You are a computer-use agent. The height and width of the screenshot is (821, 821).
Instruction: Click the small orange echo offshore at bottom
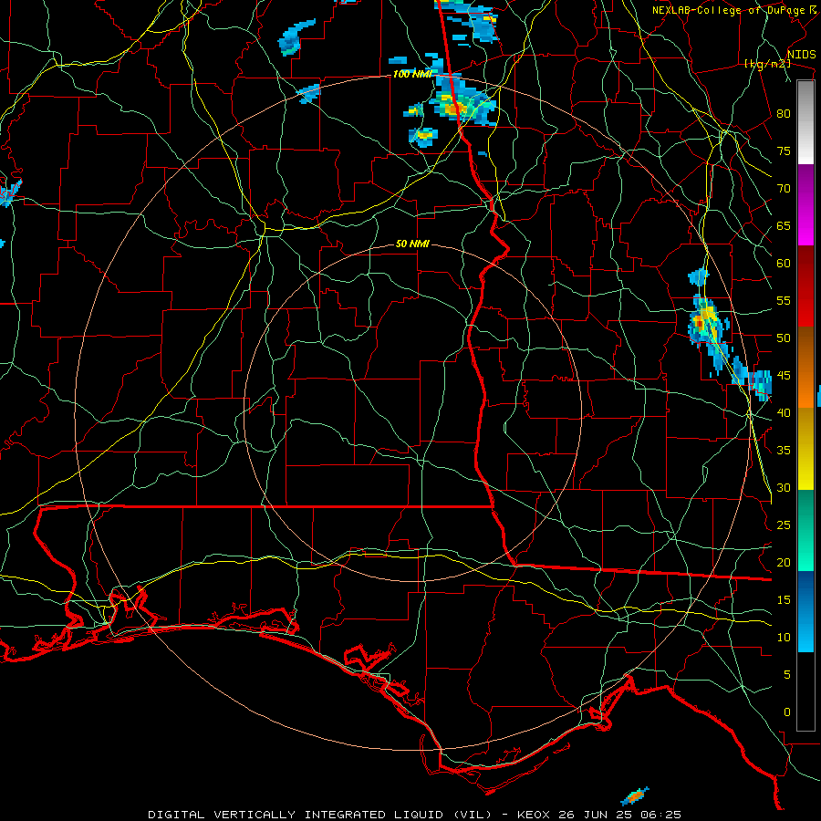[635, 796]
